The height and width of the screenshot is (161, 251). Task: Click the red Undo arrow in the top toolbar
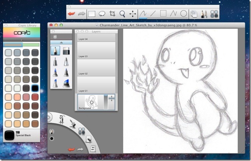(71, 14)
